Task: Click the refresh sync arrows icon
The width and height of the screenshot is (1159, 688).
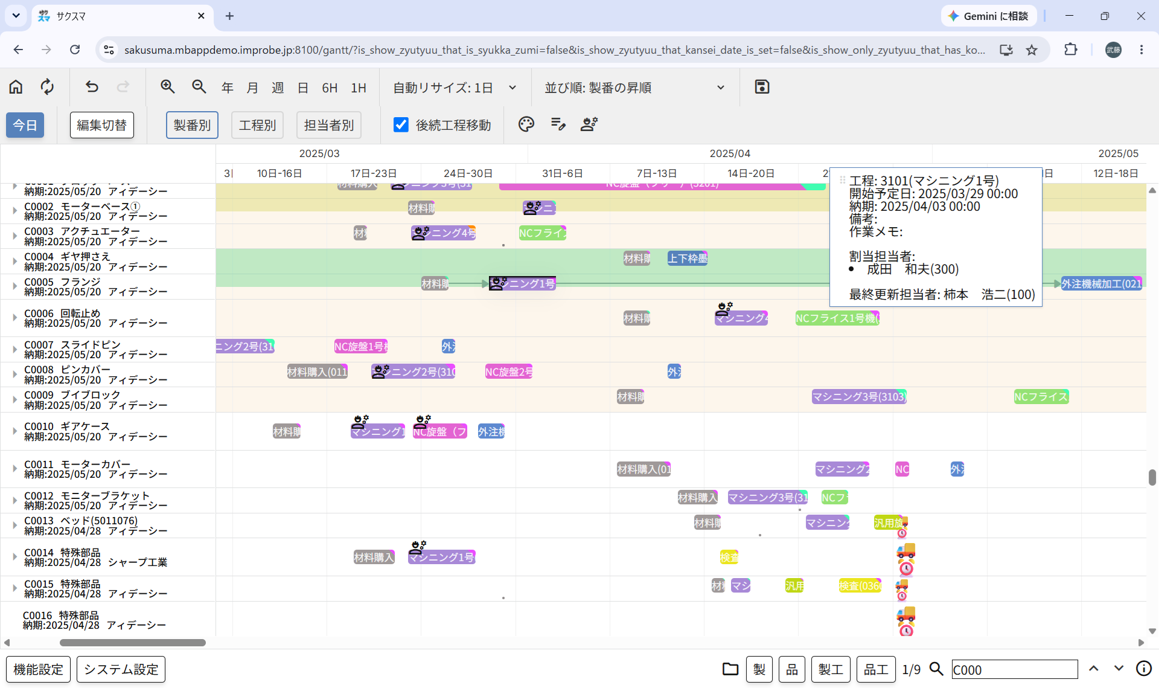Action: [x=47, y=88]
